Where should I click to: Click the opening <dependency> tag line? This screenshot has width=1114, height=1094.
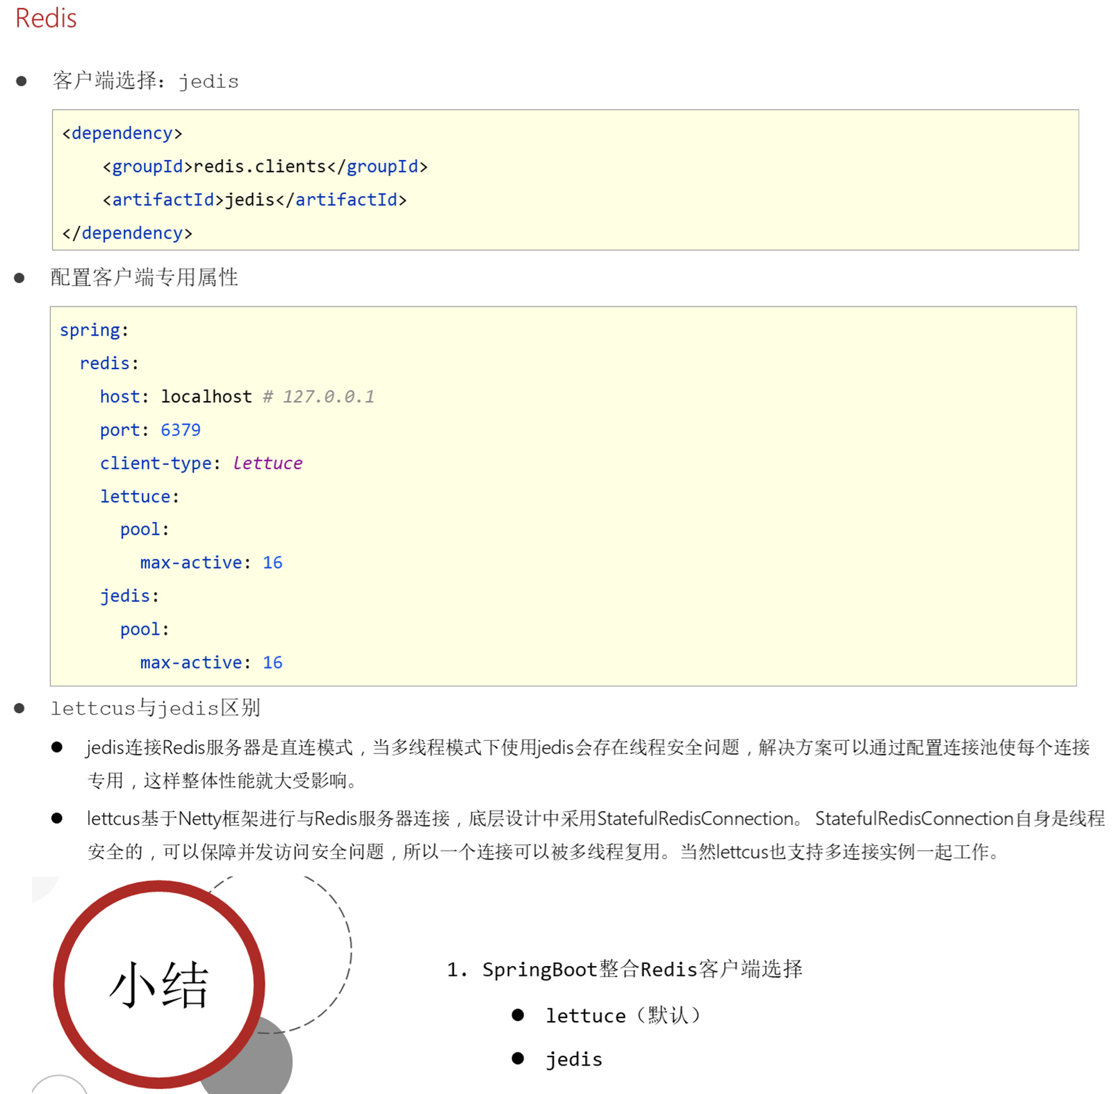point(122,133)
